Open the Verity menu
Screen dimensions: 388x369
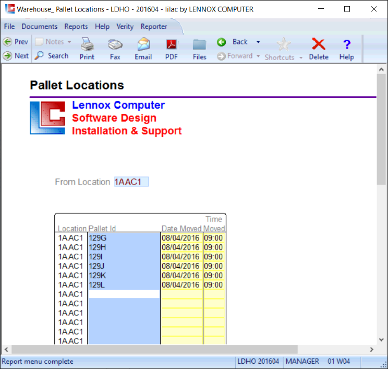pyautogui.click(x=125, y=27)
